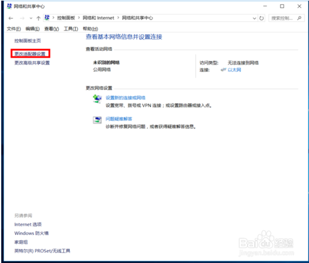Click the 无法连接到网络 access status
The image size is (309, 263).
[x=243, y=63]
